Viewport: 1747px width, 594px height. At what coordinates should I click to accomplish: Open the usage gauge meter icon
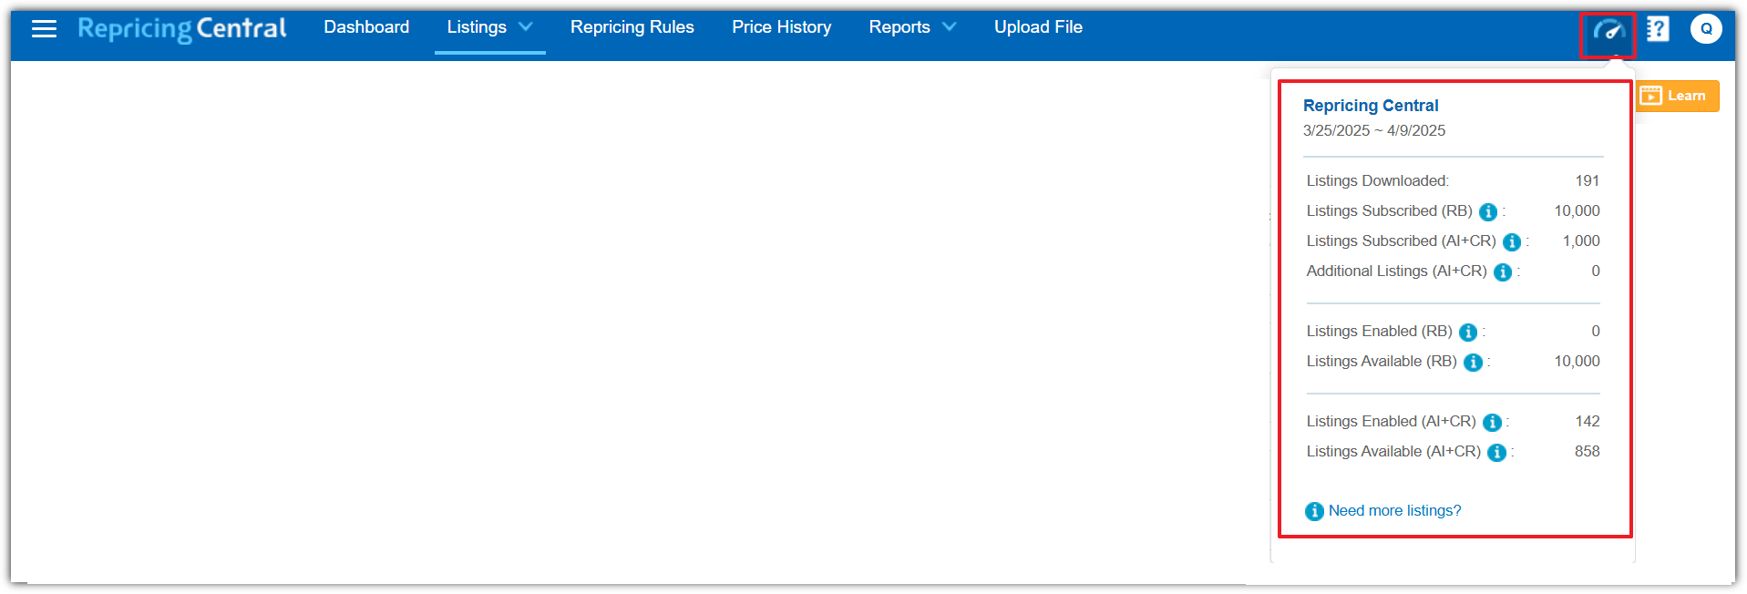click(1608, 31)
